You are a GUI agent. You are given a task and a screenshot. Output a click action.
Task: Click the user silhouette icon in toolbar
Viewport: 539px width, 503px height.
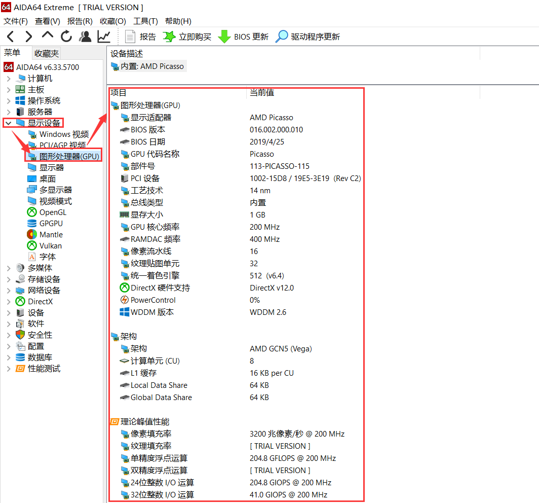(x=85, y=36)
